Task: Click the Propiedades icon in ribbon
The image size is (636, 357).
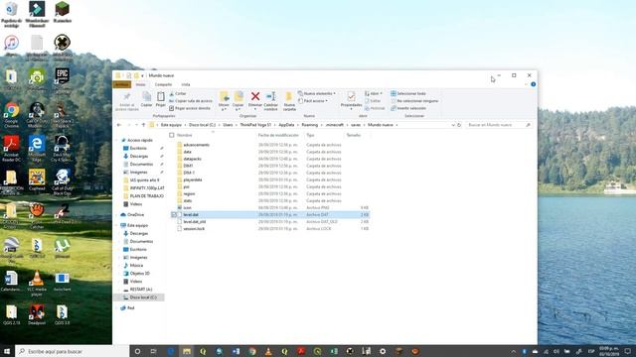Action: 351,96
